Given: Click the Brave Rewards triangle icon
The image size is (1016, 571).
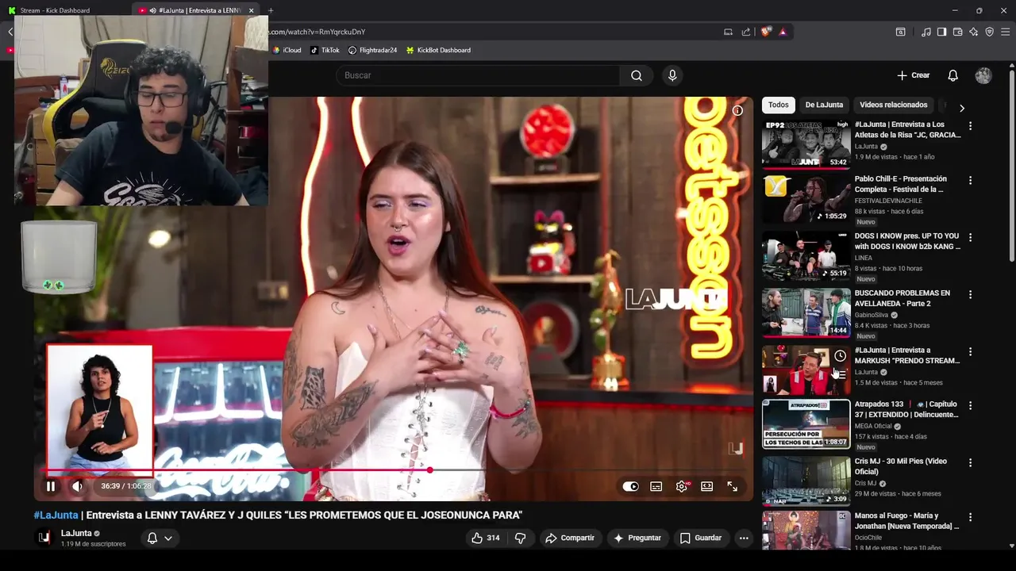Looking at the screenshot, I should tap(783, 32).
